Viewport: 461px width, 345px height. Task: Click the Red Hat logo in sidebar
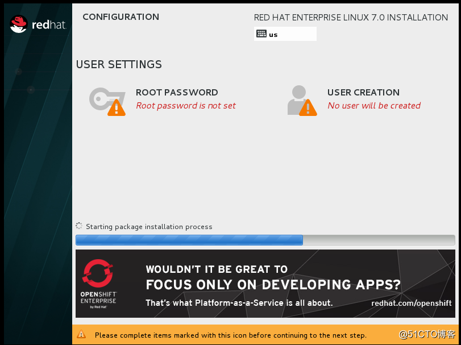[38, 24]
